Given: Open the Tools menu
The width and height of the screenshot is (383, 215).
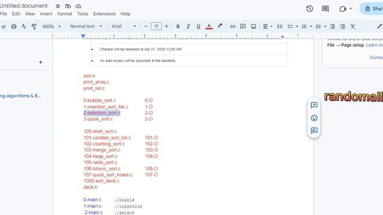Looking at the screenshot, I should pyautogui.click(x=83, y=14).
